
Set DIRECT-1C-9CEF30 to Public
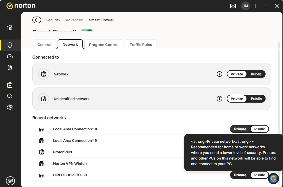(x=260, y=175)
